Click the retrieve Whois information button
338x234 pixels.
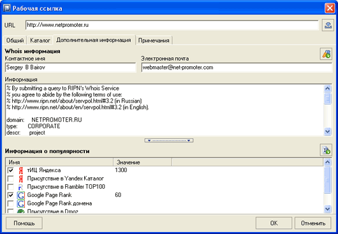coord(326,54)
